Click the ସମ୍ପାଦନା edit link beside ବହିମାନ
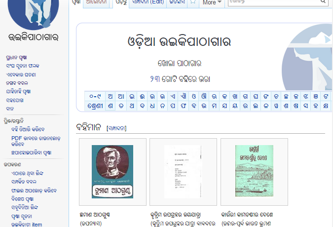This screenshot has width=333, height=227. [x=116, y=128]
